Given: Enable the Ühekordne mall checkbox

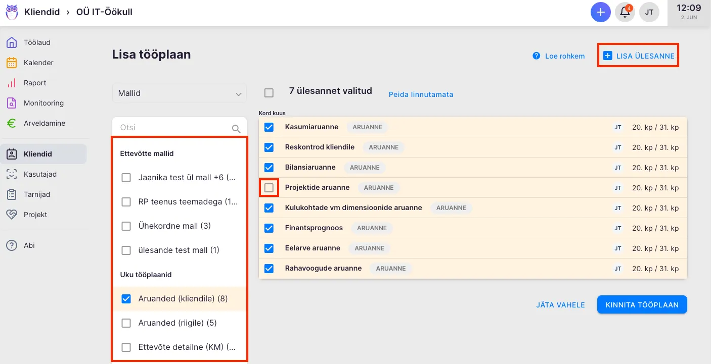Looking at the screenshot, I should (126, 226).
